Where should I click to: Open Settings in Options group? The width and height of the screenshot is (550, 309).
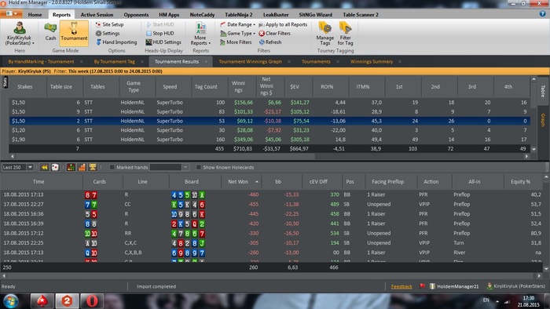point(108,33)
